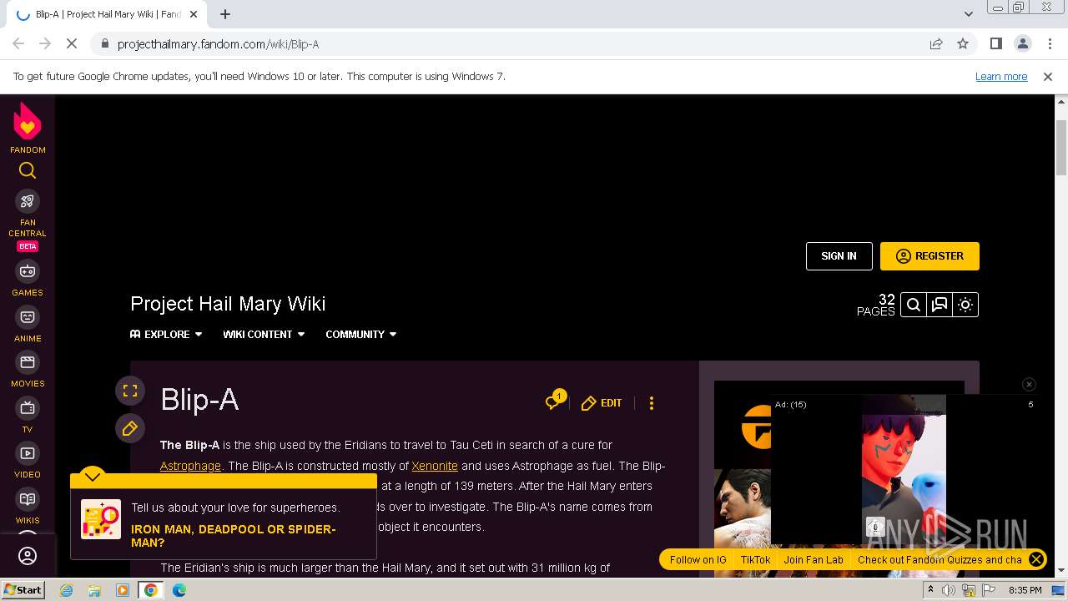Open the Windows Start menu

tap(23, 589)
